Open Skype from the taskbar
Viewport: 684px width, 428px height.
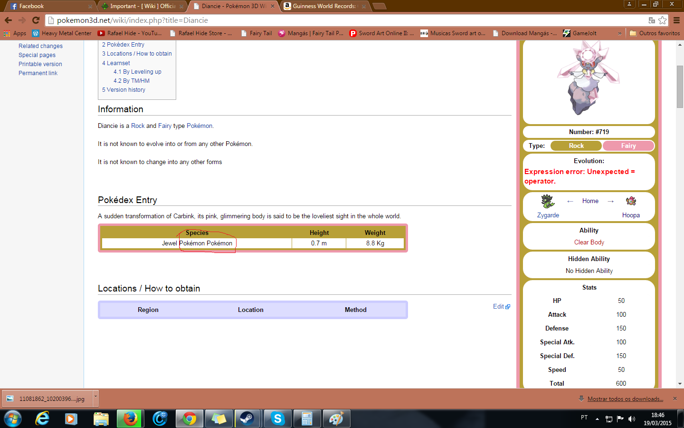(x=277, y=419)
